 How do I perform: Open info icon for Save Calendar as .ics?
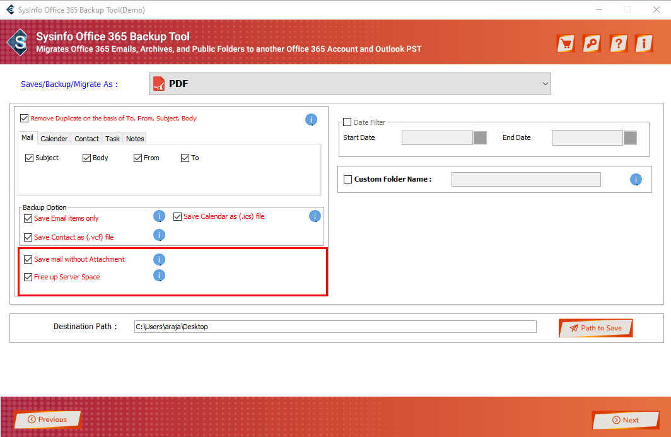315,216
